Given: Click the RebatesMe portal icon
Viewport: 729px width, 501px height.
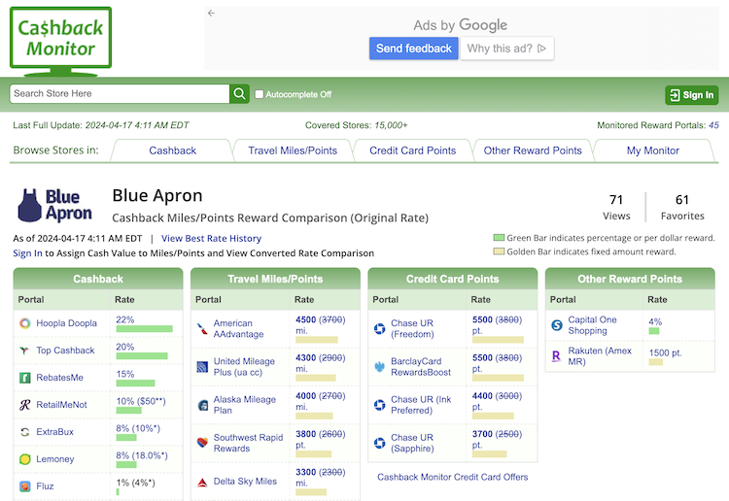Looking at the screenshot, I should 25,378.
